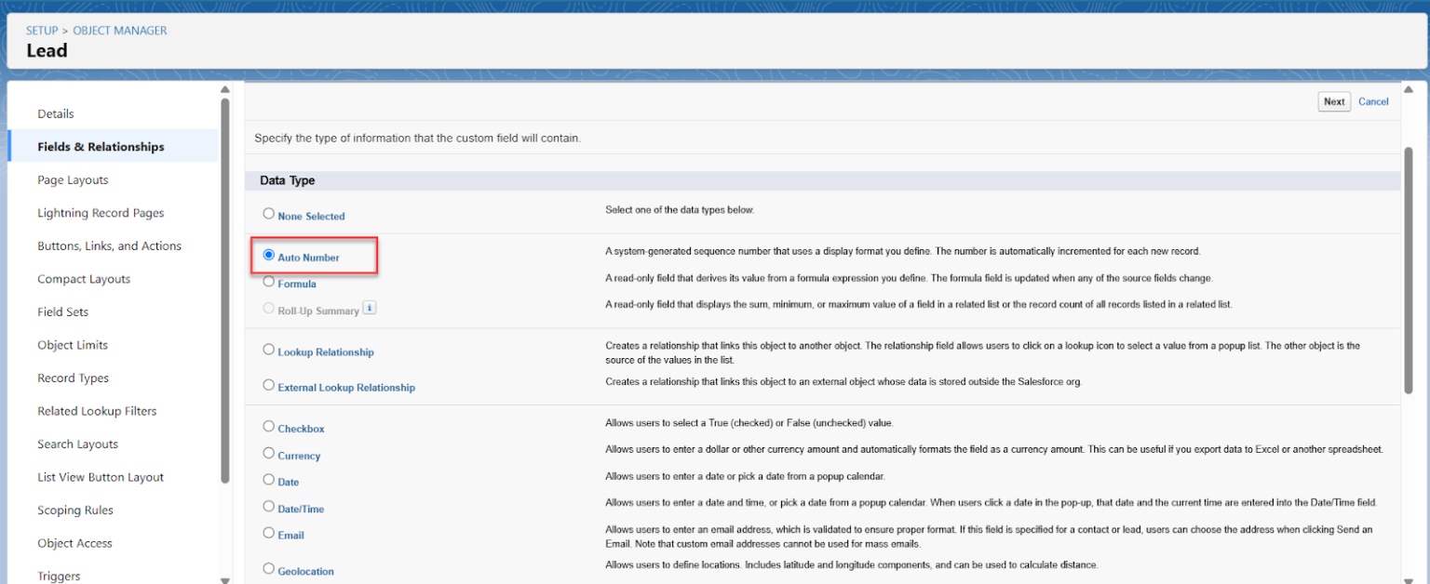
Task: Select the Auto Number data type
Action: [x=268, y=253]
